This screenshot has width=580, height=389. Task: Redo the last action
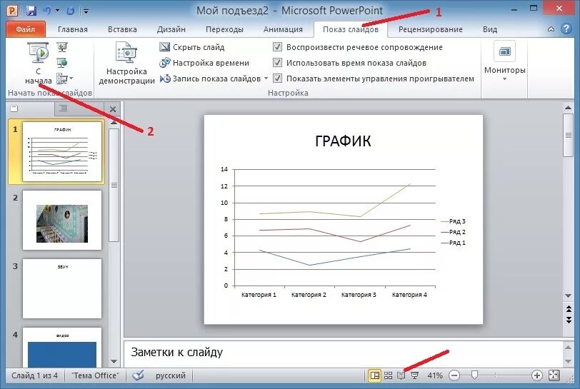70,11
